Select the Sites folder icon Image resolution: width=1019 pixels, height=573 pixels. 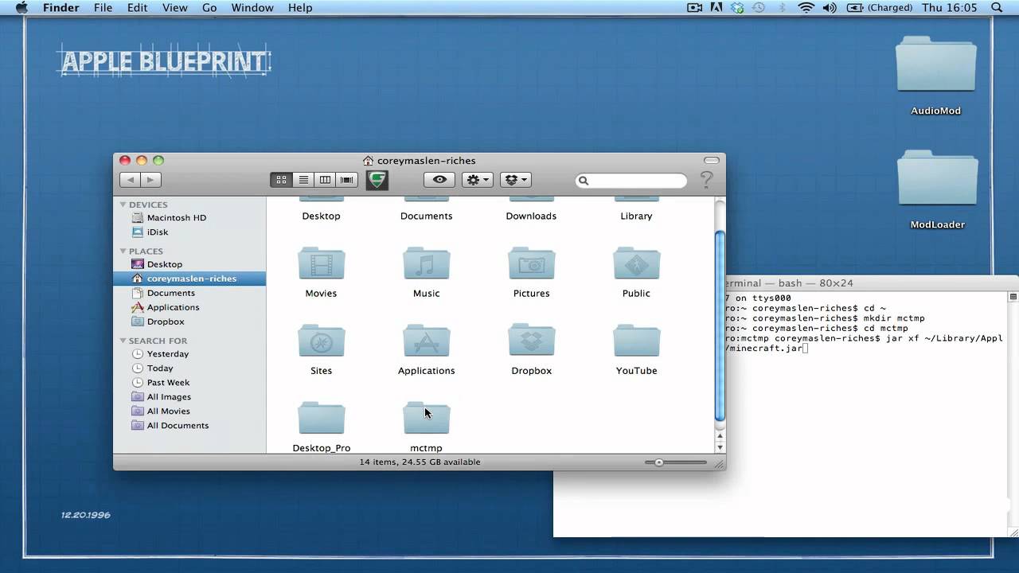(322, 341)
